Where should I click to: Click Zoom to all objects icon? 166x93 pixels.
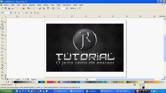pyautogui.click(x=26, y=13)
